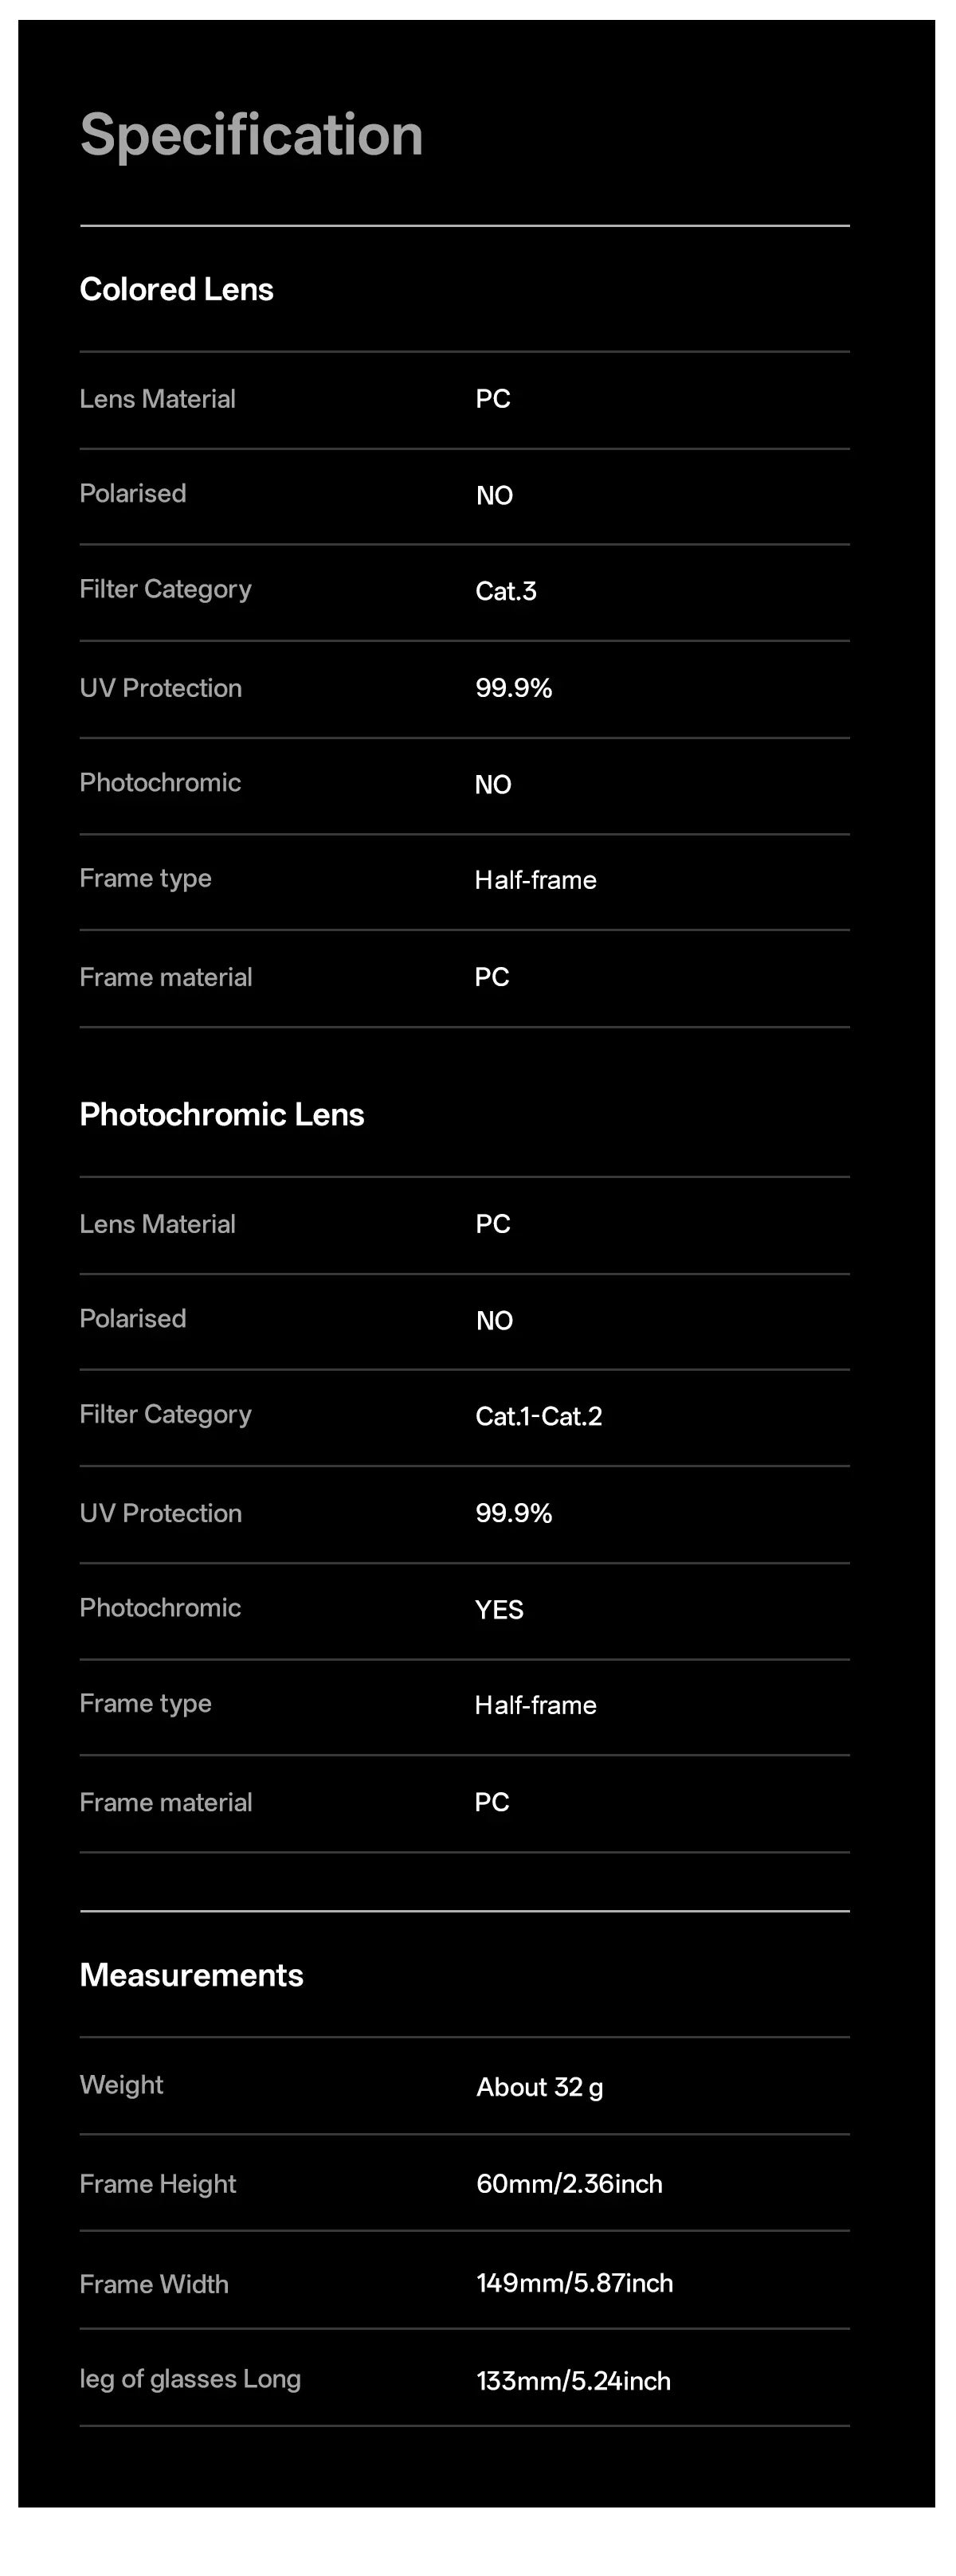Select the Lens Material label under Colored Lens
Image resolution: width=956 pixels, height=2576 pixels.
click(157, 399)
